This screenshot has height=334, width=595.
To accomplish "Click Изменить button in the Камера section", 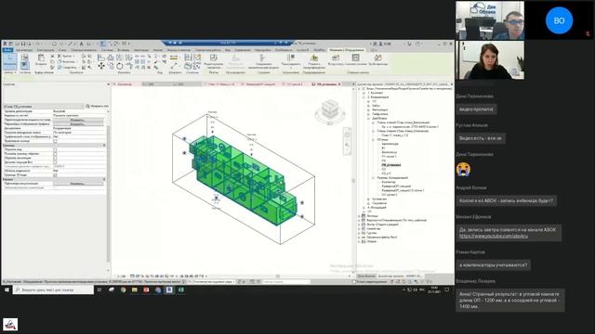I will point(78,184).
